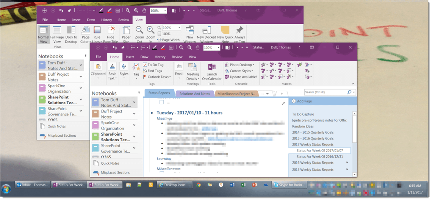Click Page Width in rear window Zoom group

point(168,40)
